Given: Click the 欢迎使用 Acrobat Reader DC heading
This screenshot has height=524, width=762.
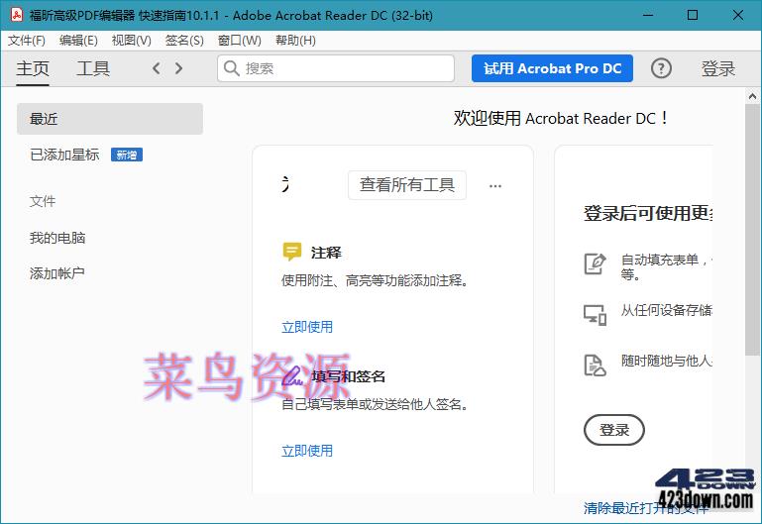Looking at the screenshot, I should (561, 118).
